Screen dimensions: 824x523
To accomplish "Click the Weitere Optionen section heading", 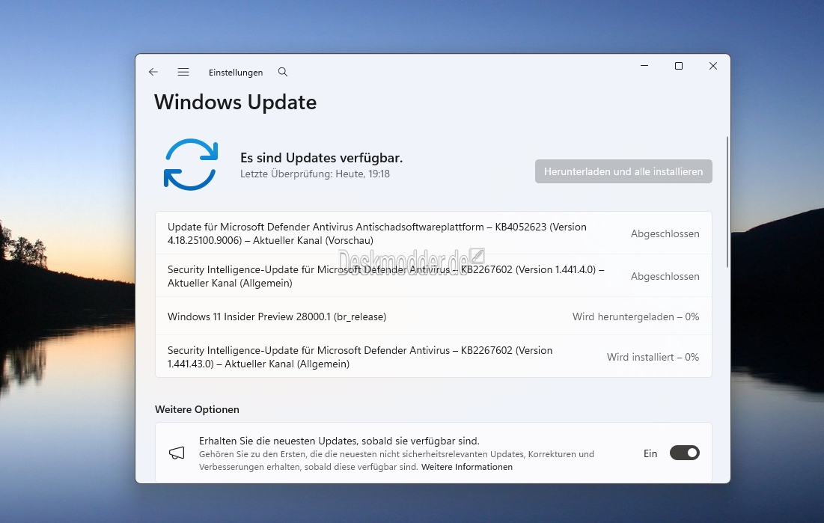I will (197, 409).
